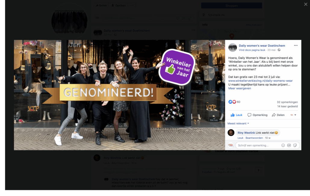Open the comment-as profile selector dropdown
Viewport: 310px width, 196px height.
293,115
